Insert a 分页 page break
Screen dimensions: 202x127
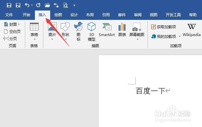[x=10, y=39]
